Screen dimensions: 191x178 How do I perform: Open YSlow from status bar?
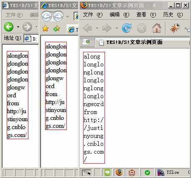click(168, 173)
